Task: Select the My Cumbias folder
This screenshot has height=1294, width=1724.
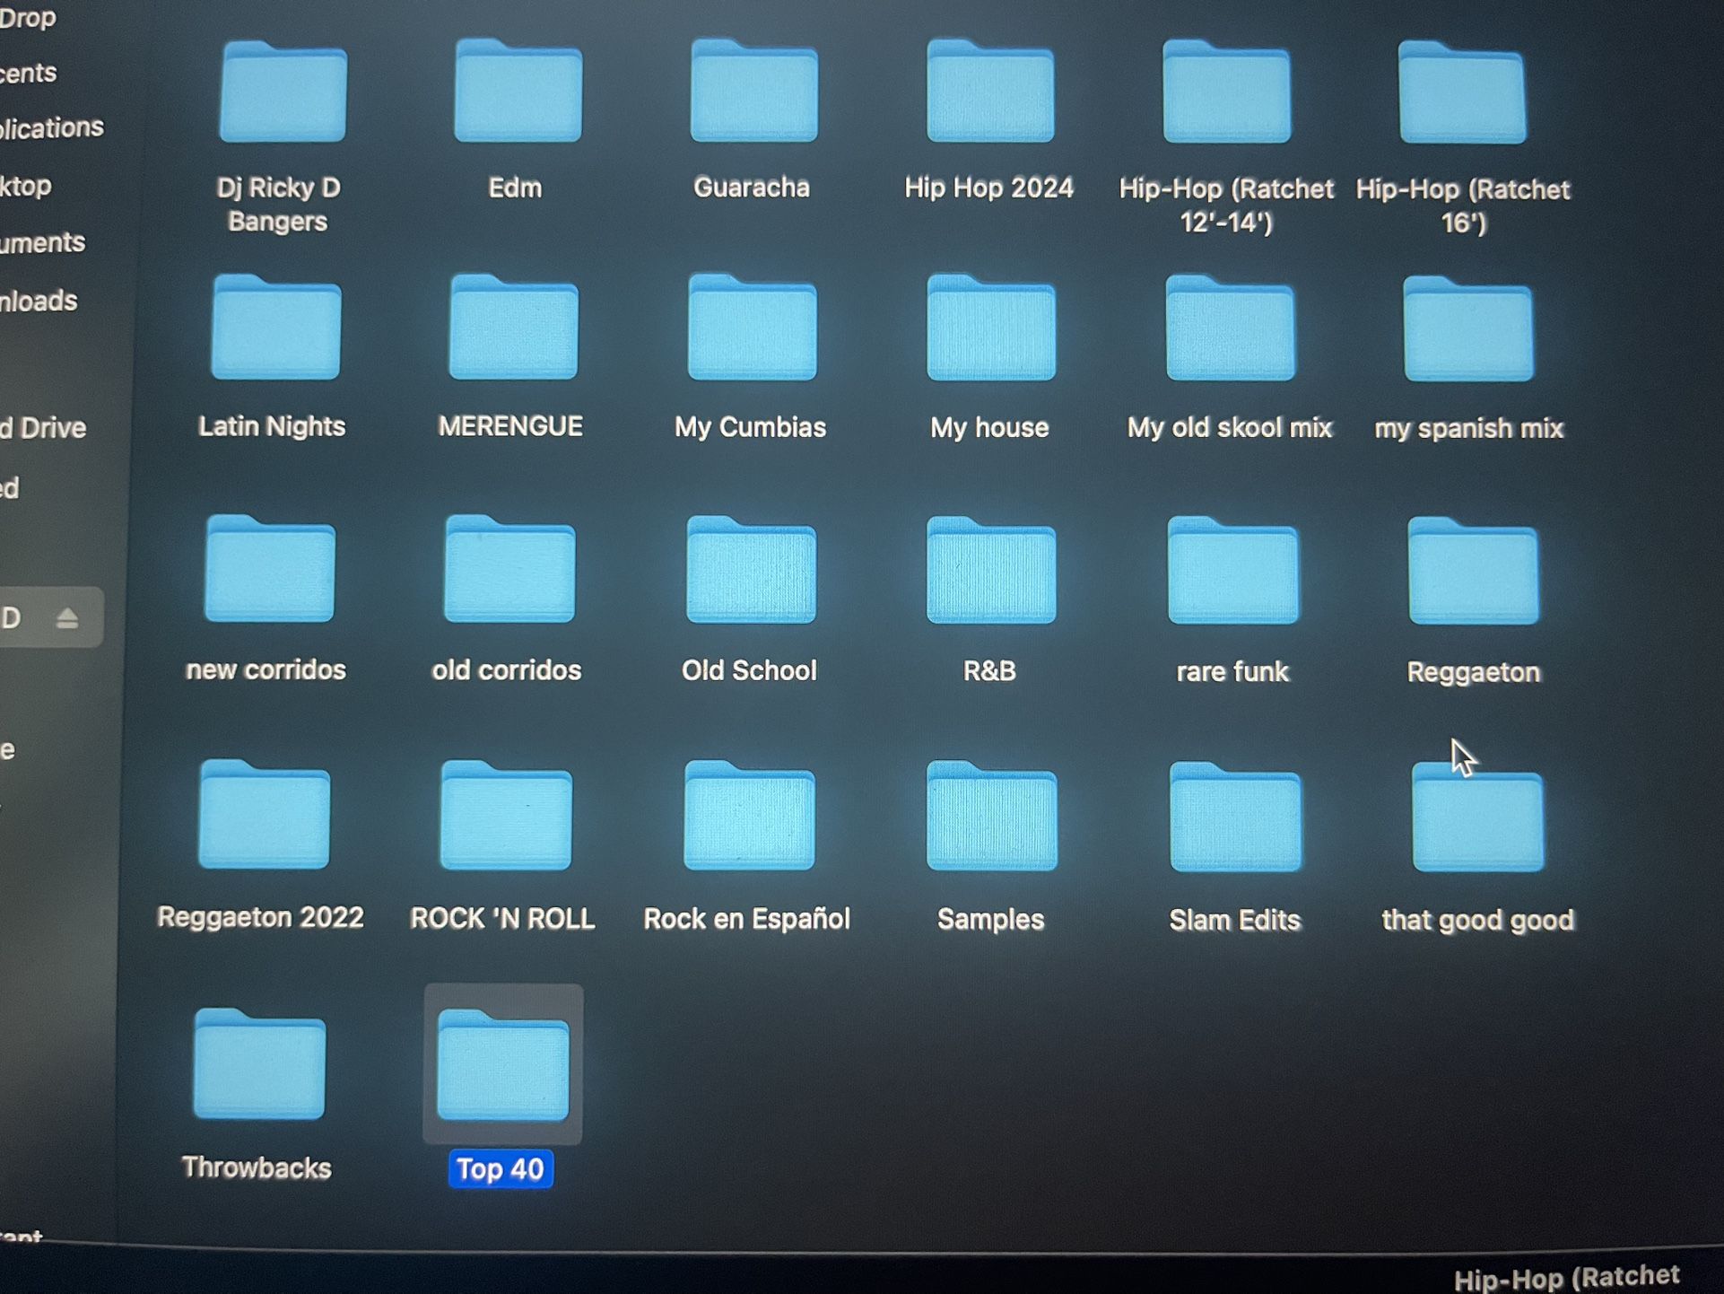Action: [752, 331]
